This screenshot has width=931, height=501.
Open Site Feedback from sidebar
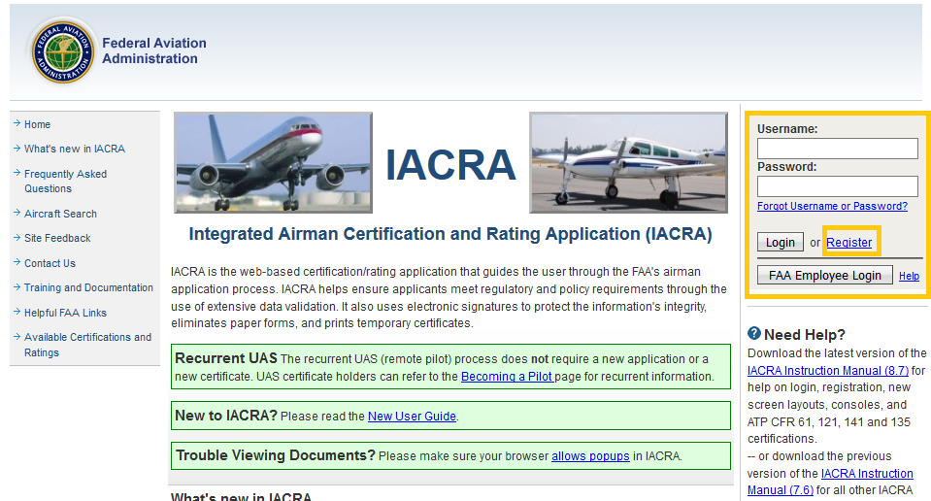(x=57, y=238)
